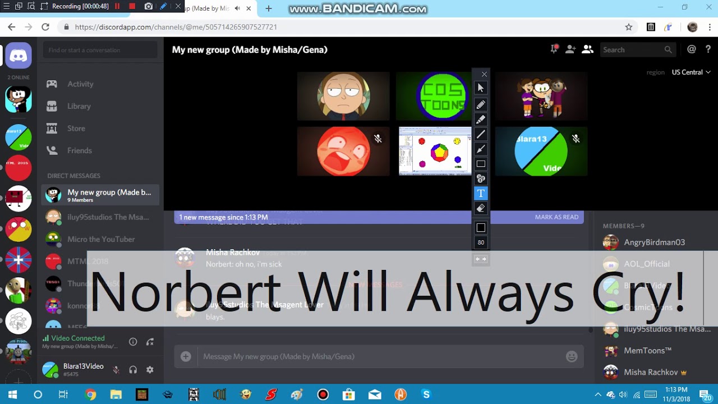Open Bandicam recording bar menu
This screenshot has width=718, height=404.
pos(6,6)
